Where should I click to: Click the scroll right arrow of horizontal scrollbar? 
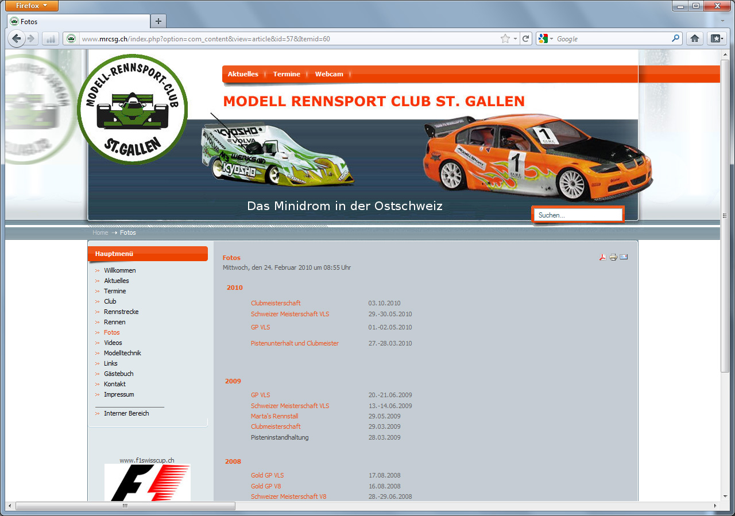pyautogui.click(x=715, y=506)
